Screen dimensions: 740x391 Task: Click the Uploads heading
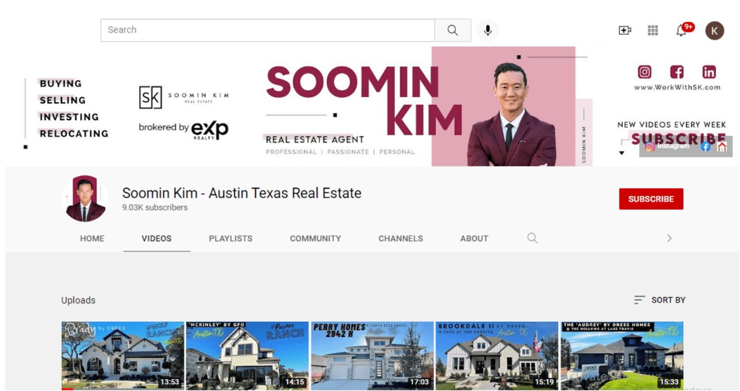coord(78,300)
